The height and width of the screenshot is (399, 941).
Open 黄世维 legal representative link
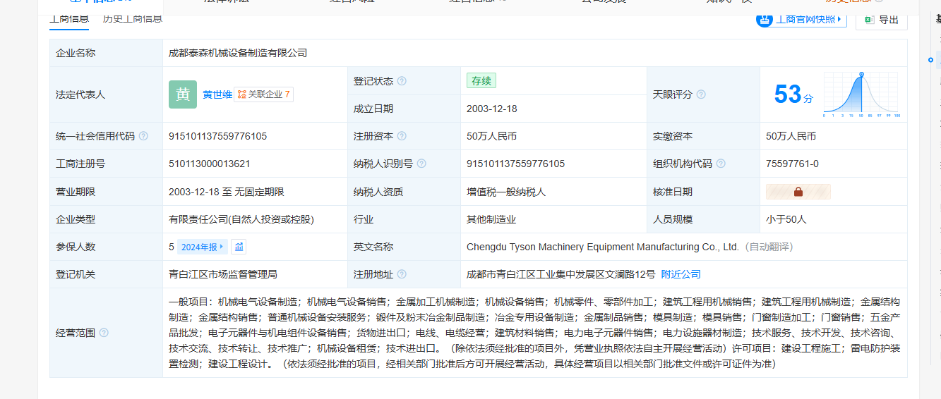coord(217,94)
